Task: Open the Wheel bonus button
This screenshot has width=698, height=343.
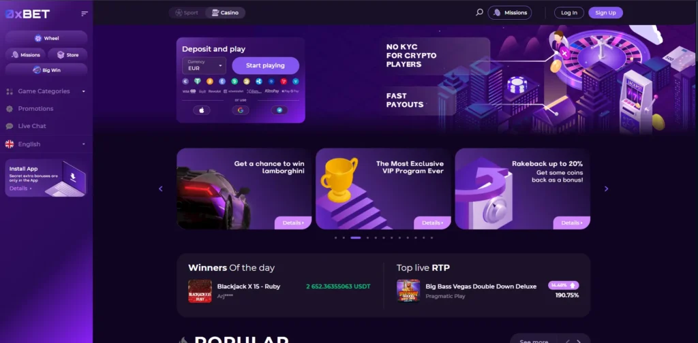Action: pos(46,38)
